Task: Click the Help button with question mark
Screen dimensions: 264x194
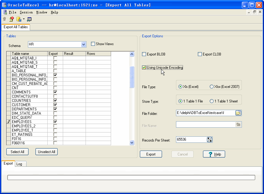Action: pos(214,154)
